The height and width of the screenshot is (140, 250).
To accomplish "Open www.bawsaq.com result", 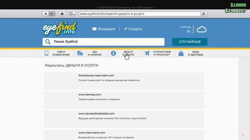I will click(90, 94).
